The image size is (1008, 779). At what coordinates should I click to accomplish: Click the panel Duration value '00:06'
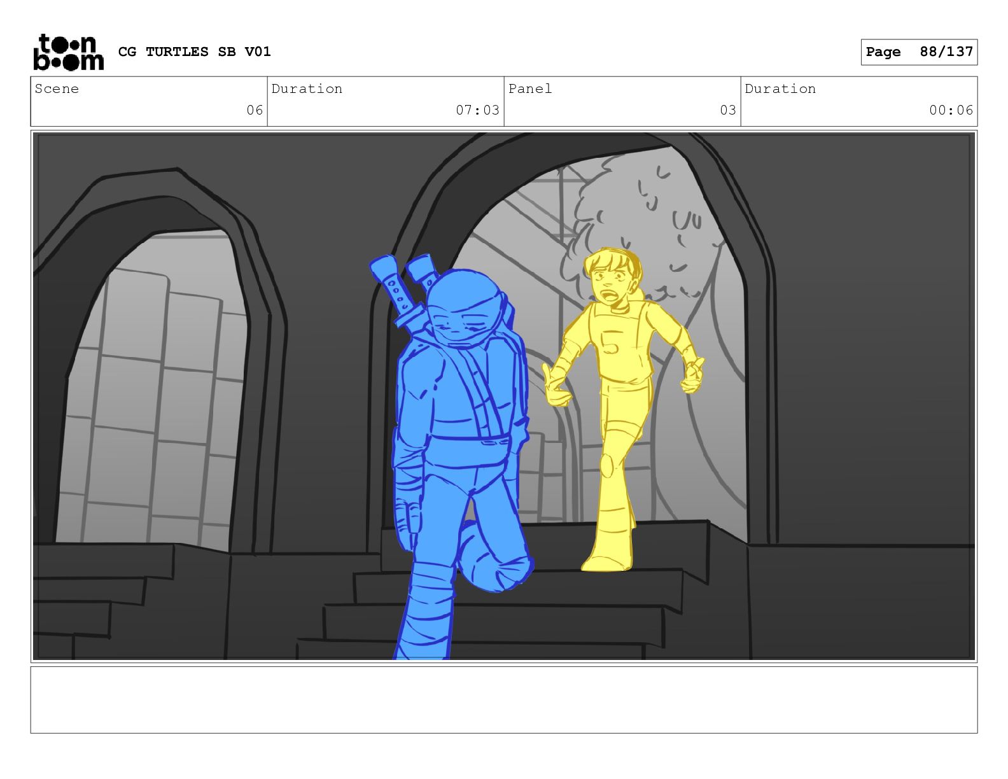point(951,110)
